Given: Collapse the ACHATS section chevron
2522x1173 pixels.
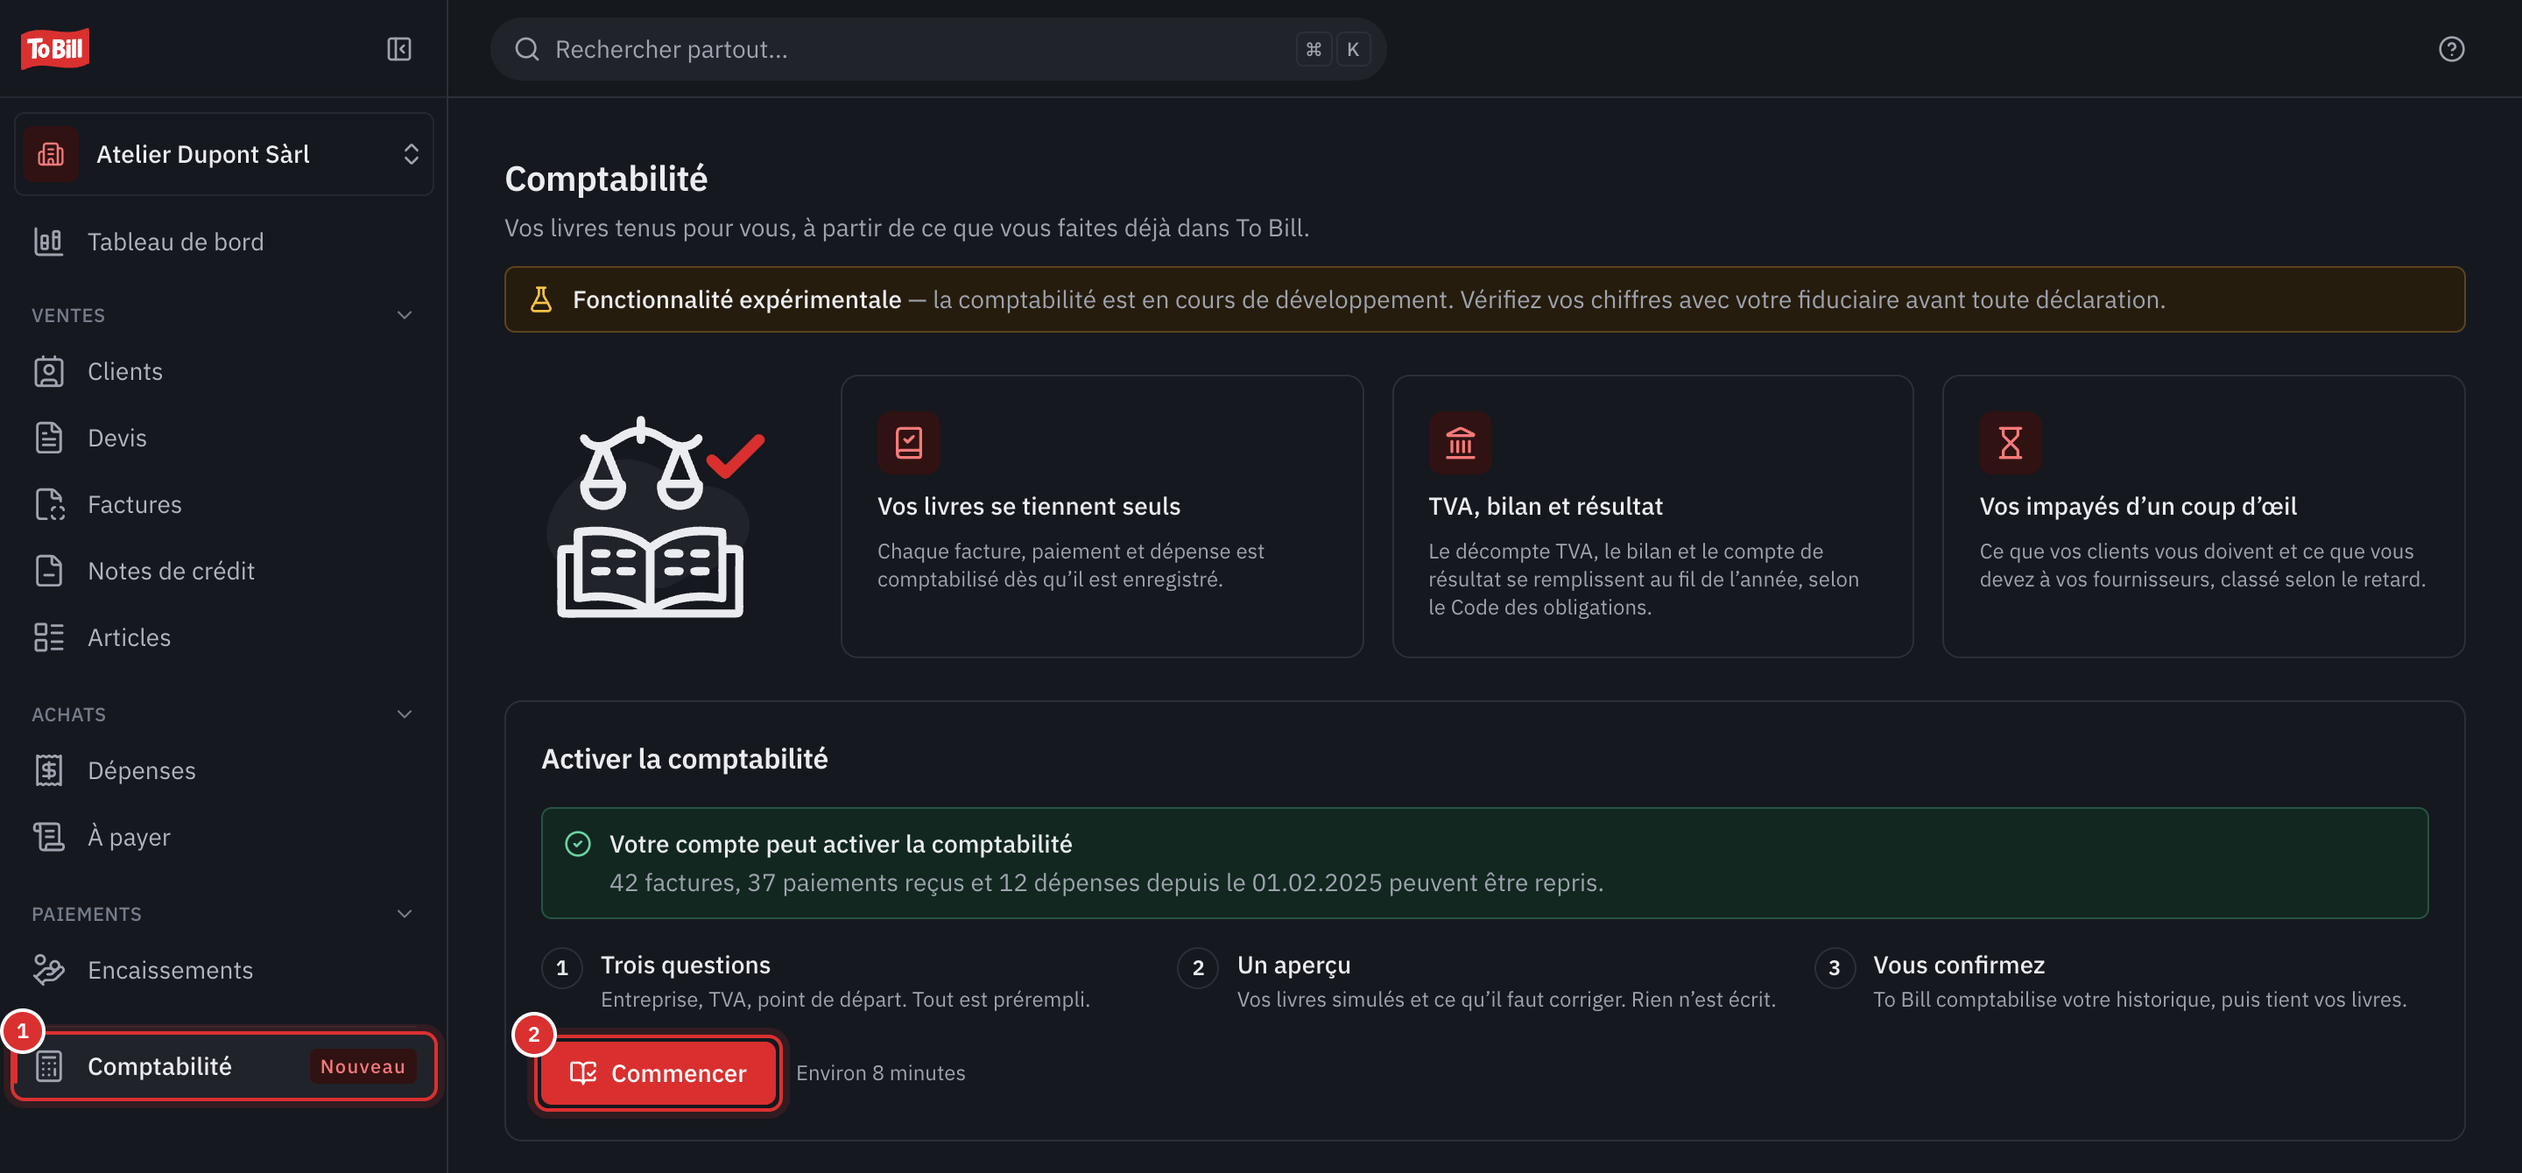Looking at the screenshot, I should click(405, 714).
